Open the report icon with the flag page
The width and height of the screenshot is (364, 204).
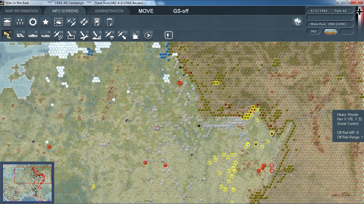[x=97, y=22]
